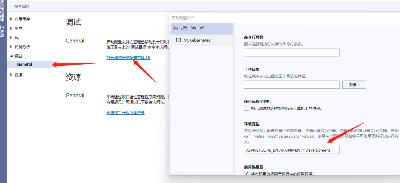Click the 调试 page heading
The height and width of the screenshot is (183, 400).
pyautogui.click(x=73, y=23)
